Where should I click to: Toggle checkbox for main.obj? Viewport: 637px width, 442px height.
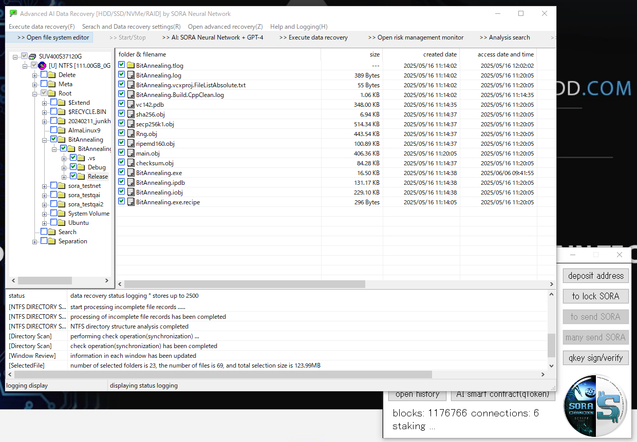(x=122, y=153)
